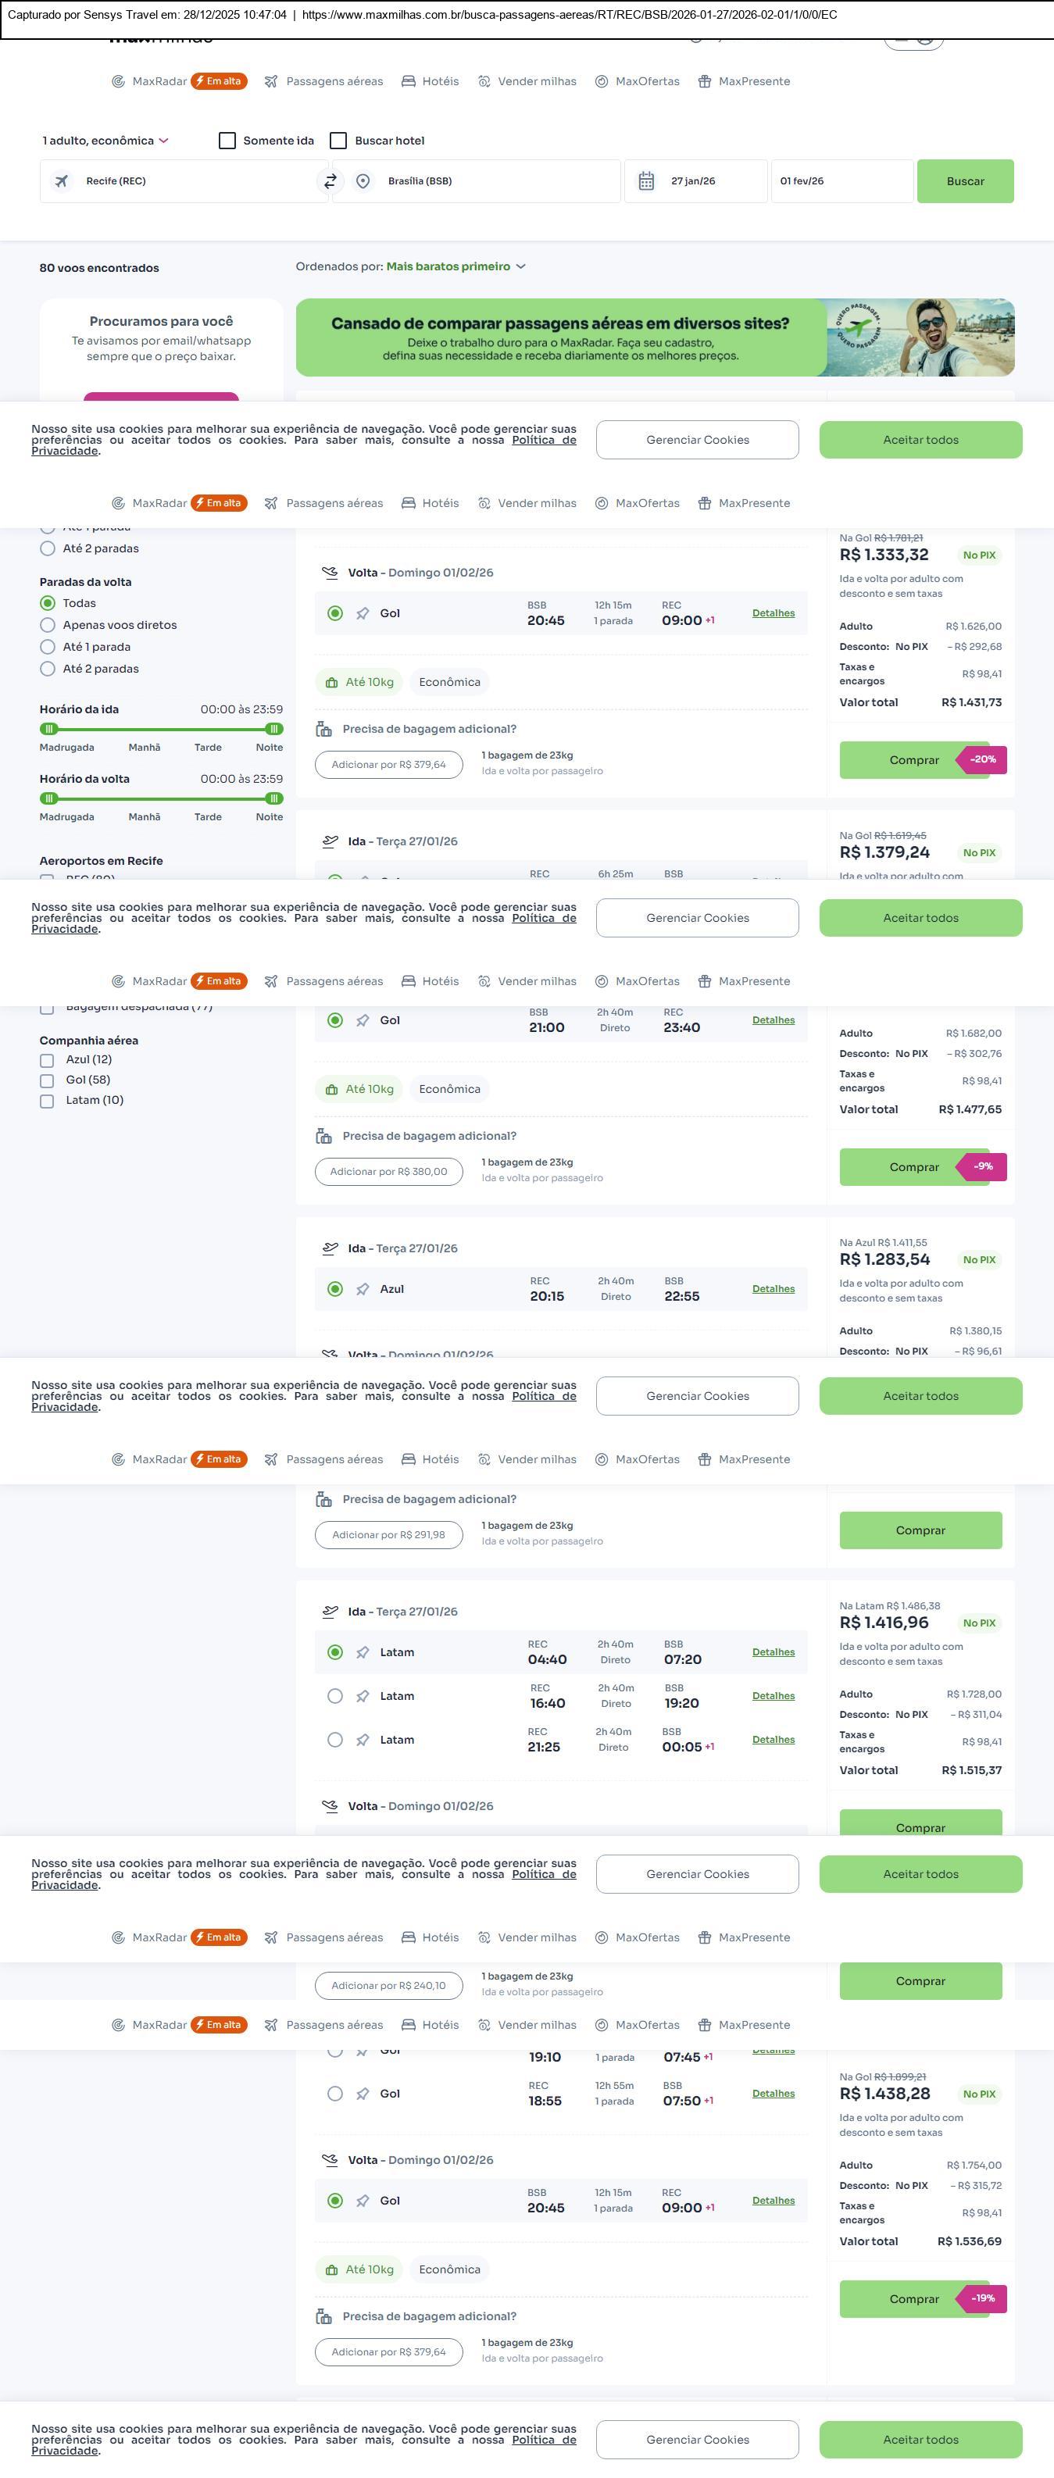
Task: Click the location pin icon beside Brasília (BSB)
Action: [363, 180]
